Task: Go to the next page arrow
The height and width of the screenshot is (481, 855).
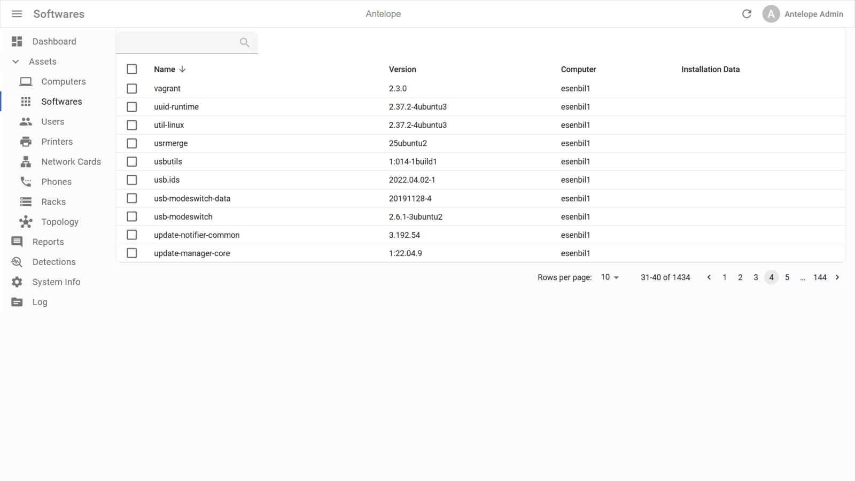Action: coord(837,277)
